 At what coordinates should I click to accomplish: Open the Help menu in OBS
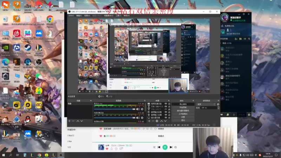point(126,16)
